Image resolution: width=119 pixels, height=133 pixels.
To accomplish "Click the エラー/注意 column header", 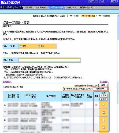I will coord(89,96).
